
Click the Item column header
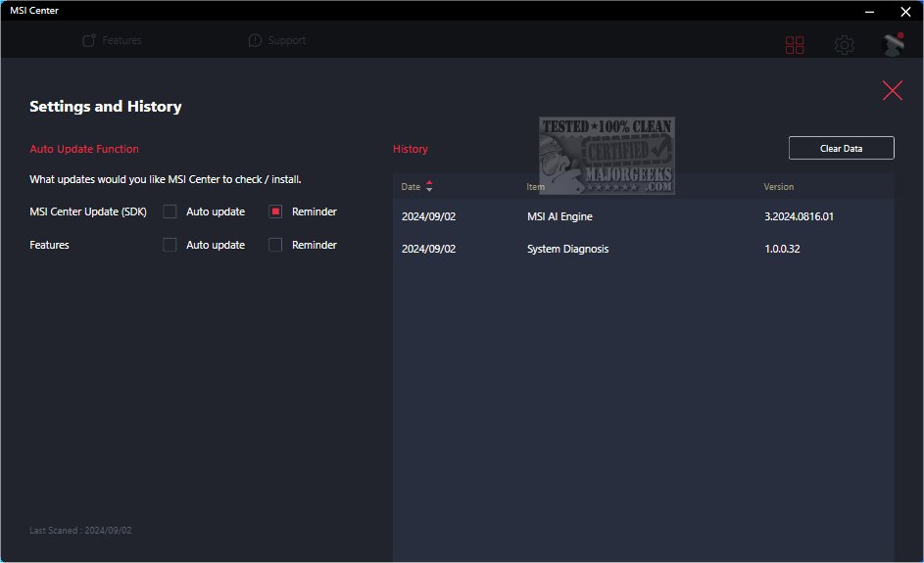[535, 187]
